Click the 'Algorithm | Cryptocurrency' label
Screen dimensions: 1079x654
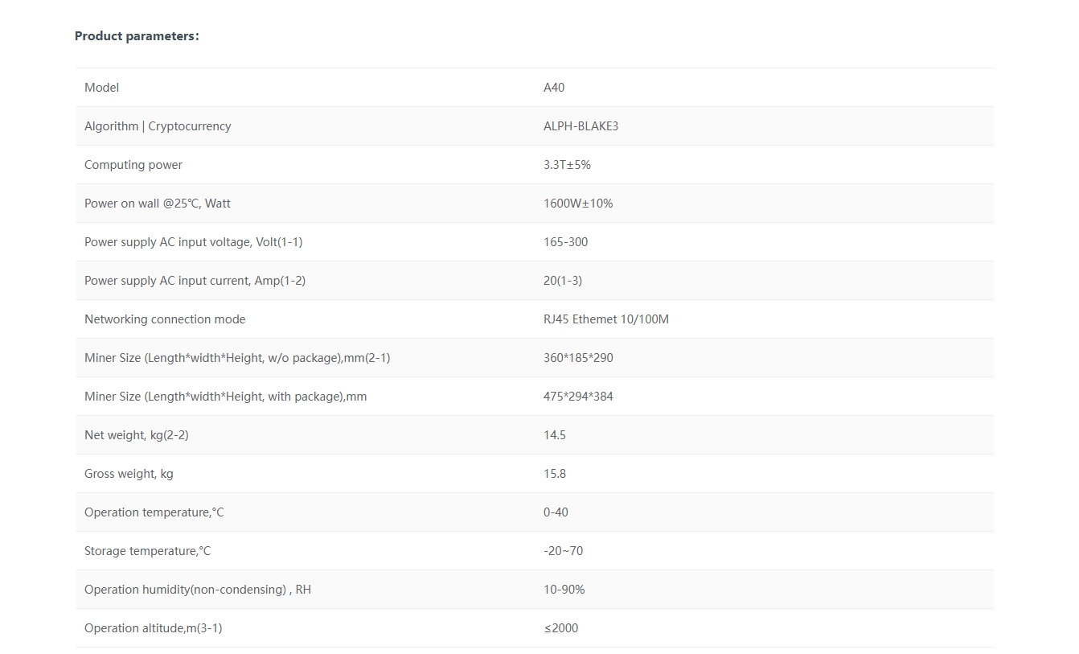click(158, 126)
